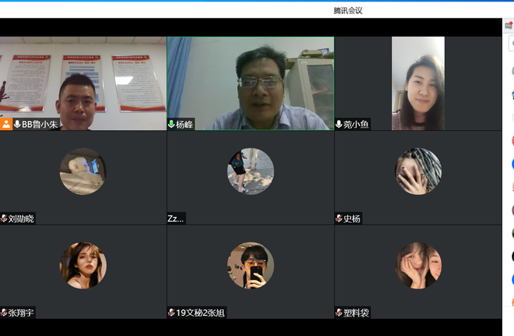Click 张翔宇's profile picture
514x336 pixels.
pyautogui.click(x=83, y=265)
